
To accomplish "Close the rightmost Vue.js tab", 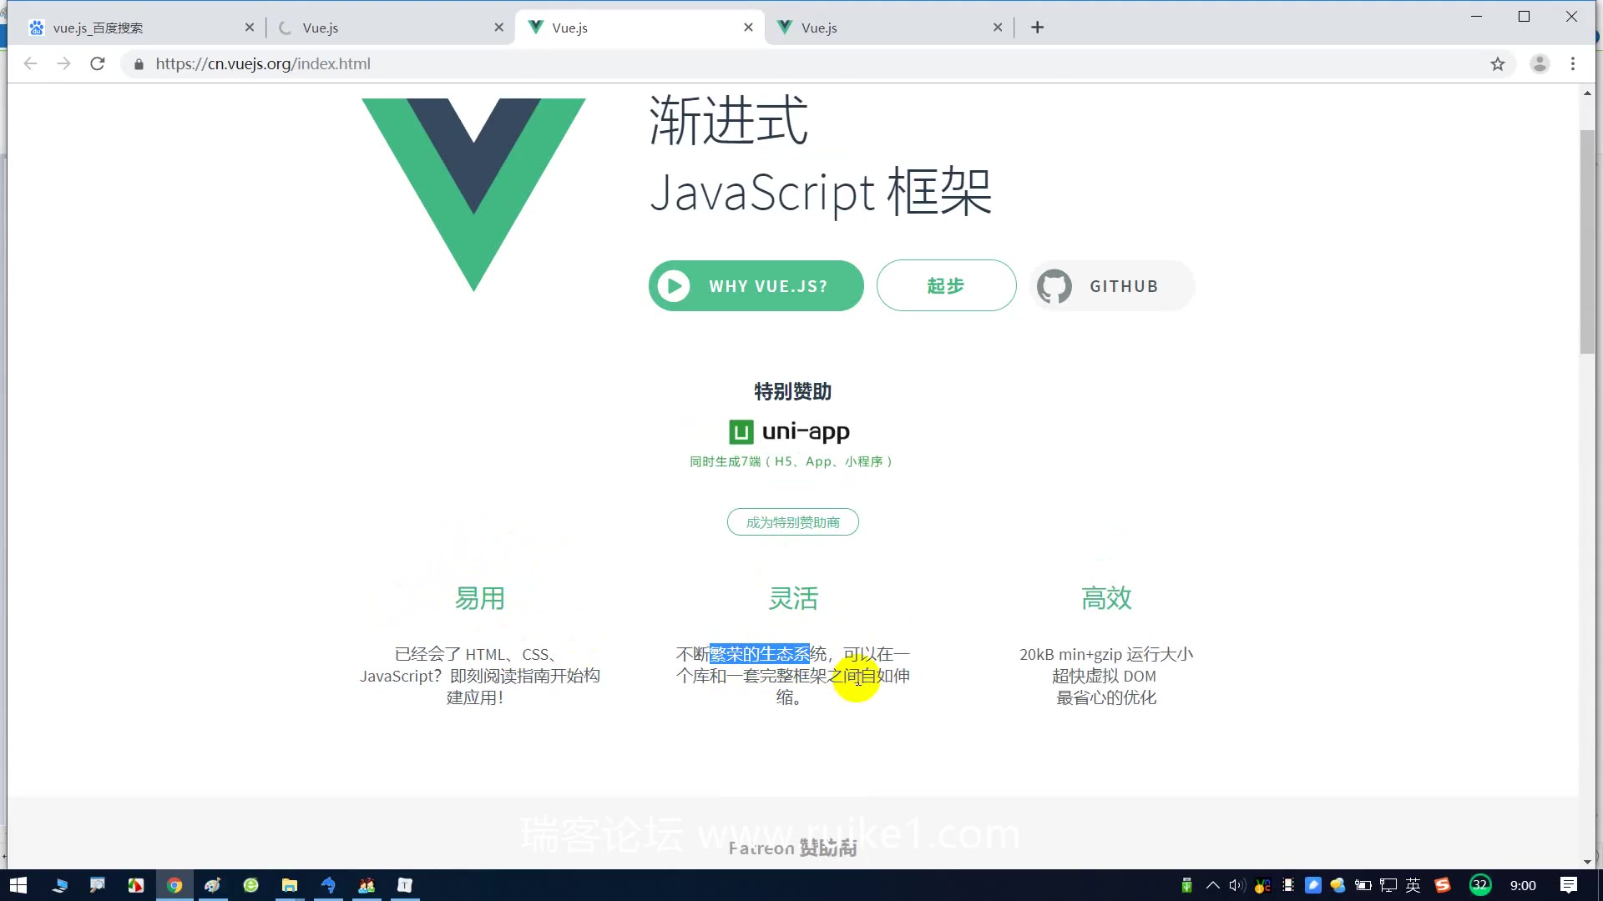I will point(998,28).
